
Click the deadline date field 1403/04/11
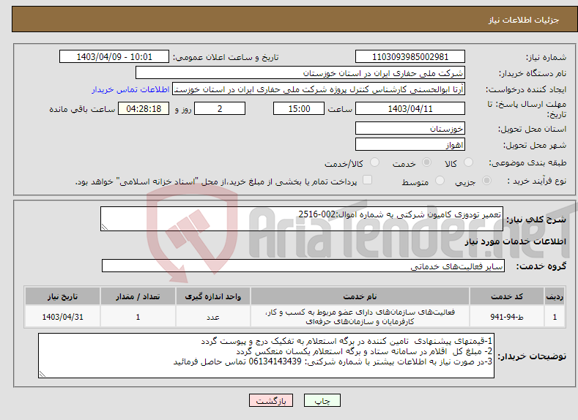tap(410, 108)
